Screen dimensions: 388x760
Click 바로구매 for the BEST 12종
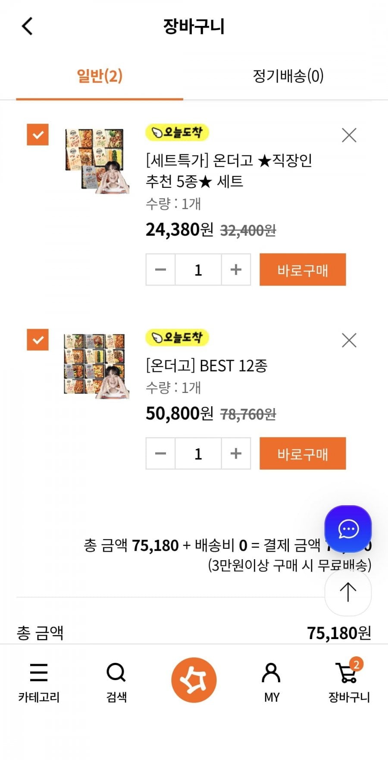pyautogui.click(x=303, y=453)
